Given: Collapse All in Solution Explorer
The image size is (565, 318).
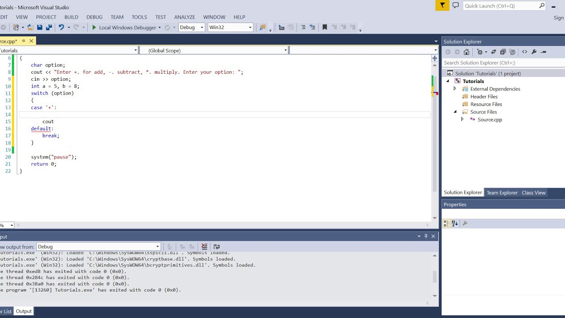Looking at the screenshot, I should [503, 52].
